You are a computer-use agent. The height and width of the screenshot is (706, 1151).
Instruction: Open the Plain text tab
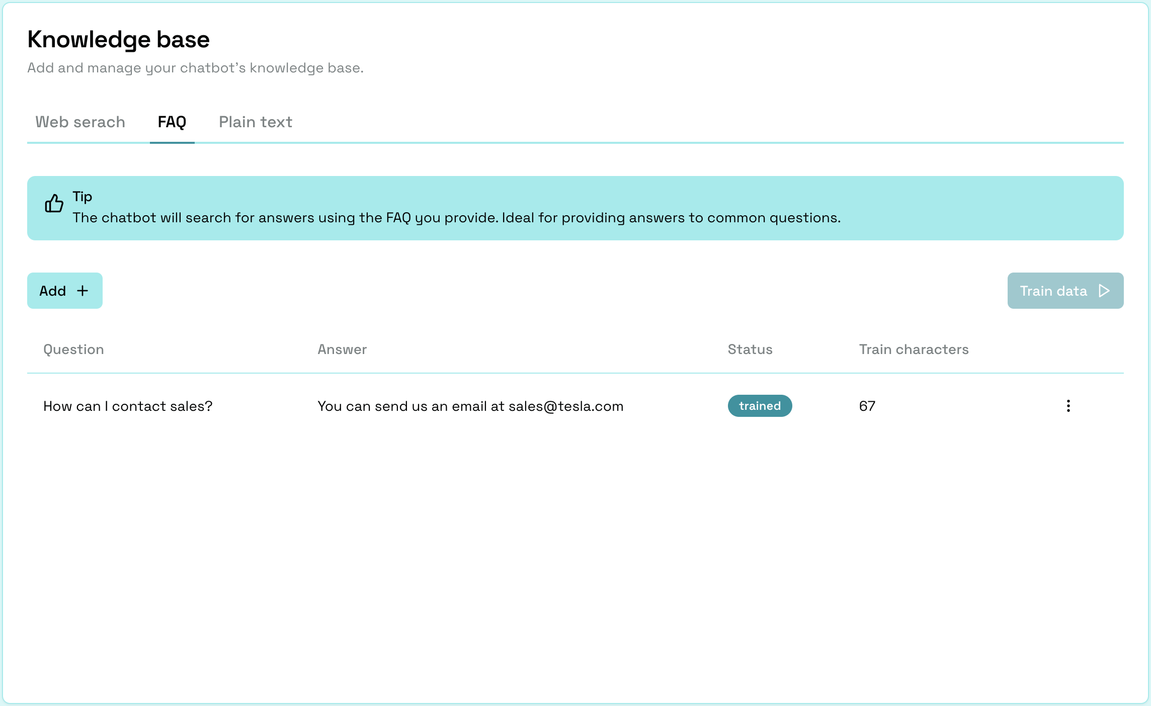(256, 122)
